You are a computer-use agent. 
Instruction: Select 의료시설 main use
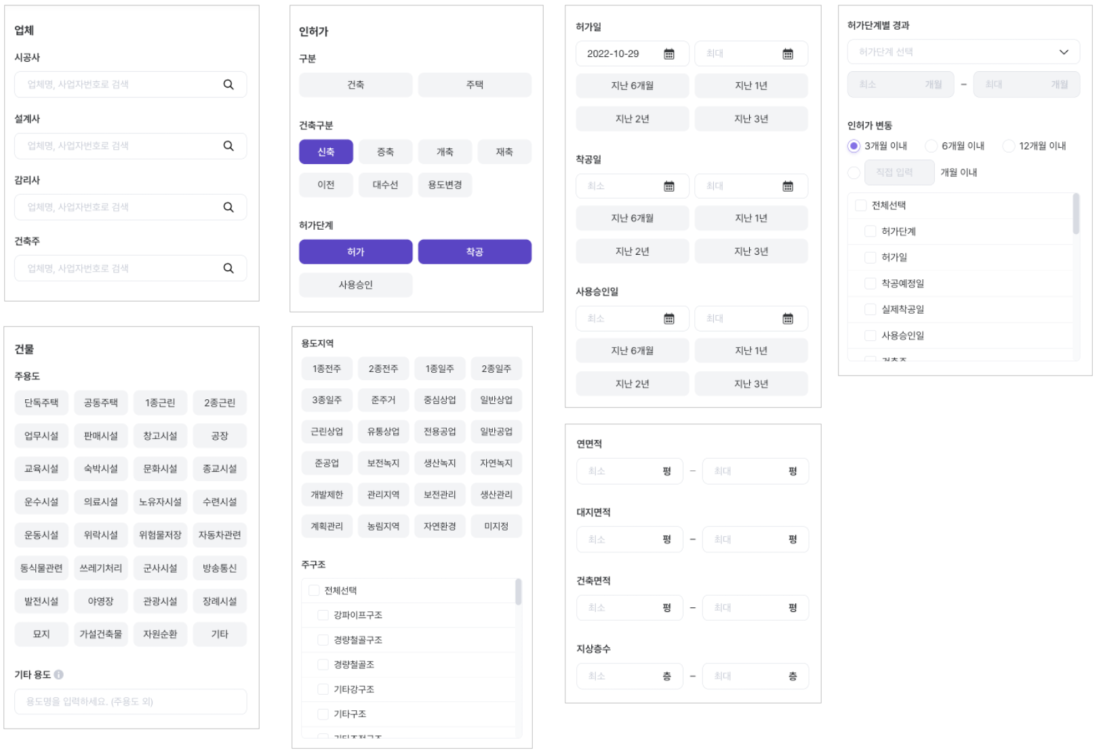(x=101, y=502)
